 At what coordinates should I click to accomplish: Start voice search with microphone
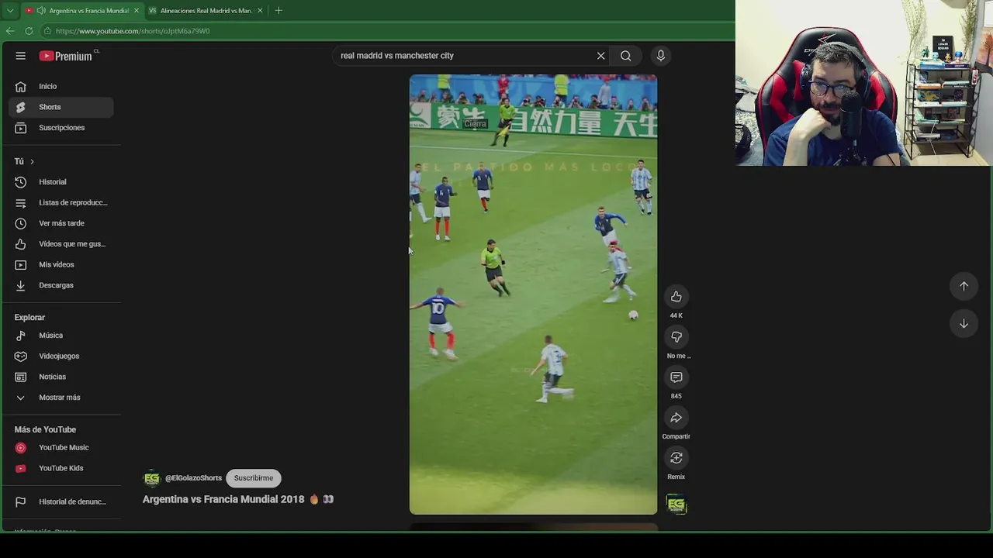(x=661, y=56)
